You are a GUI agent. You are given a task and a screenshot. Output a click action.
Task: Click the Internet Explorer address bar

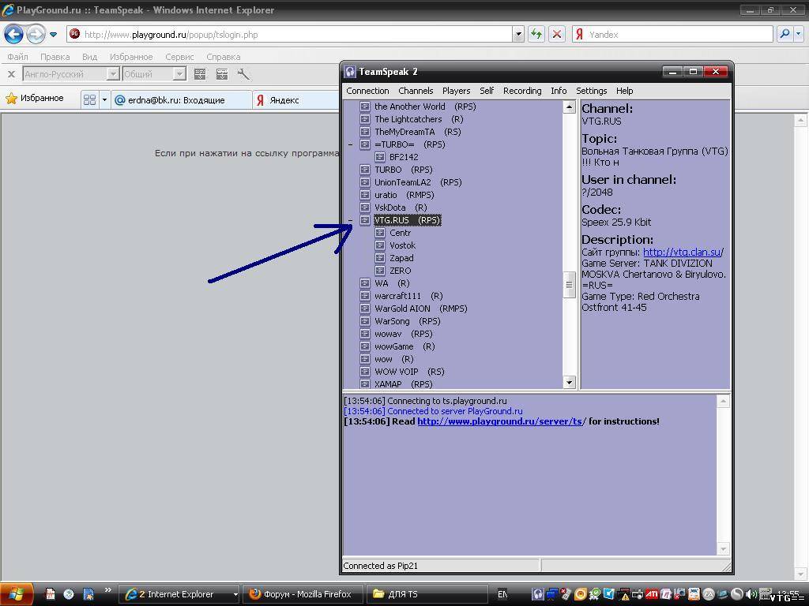297,35
